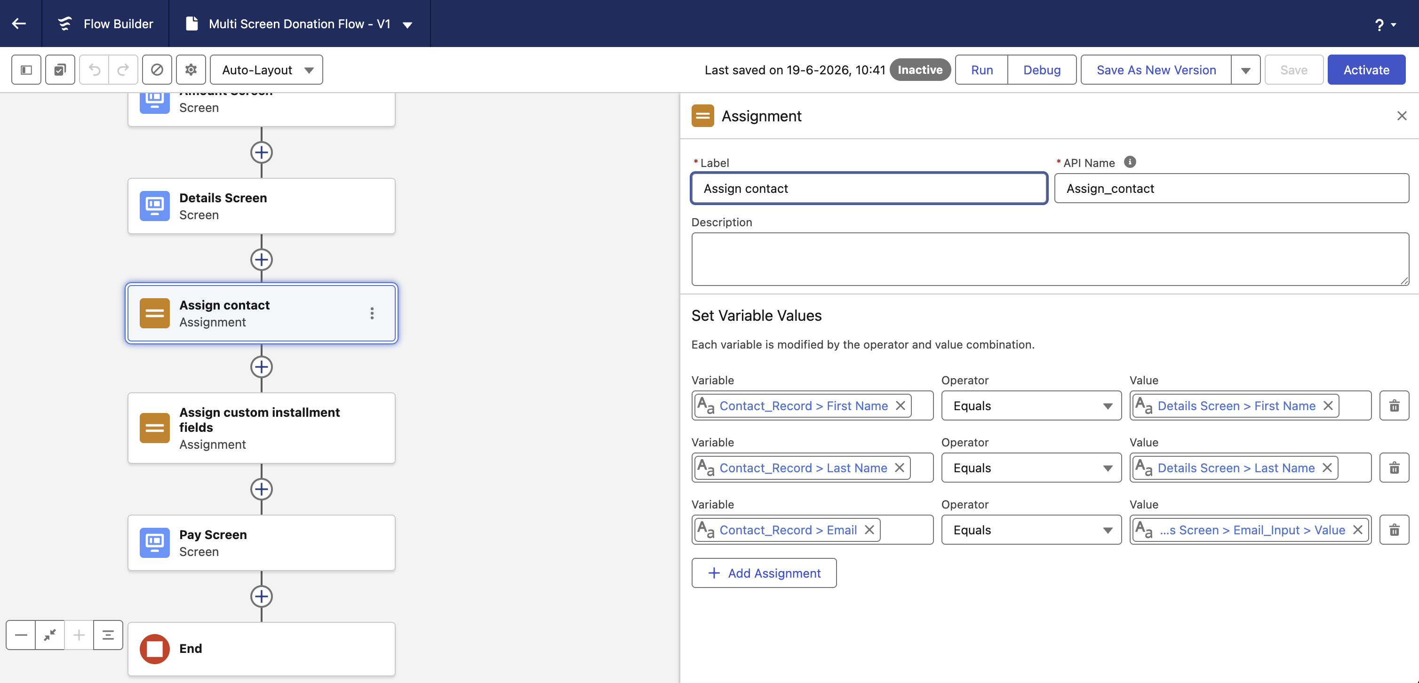Click the Flow Builder logo icon

[65, 24]
